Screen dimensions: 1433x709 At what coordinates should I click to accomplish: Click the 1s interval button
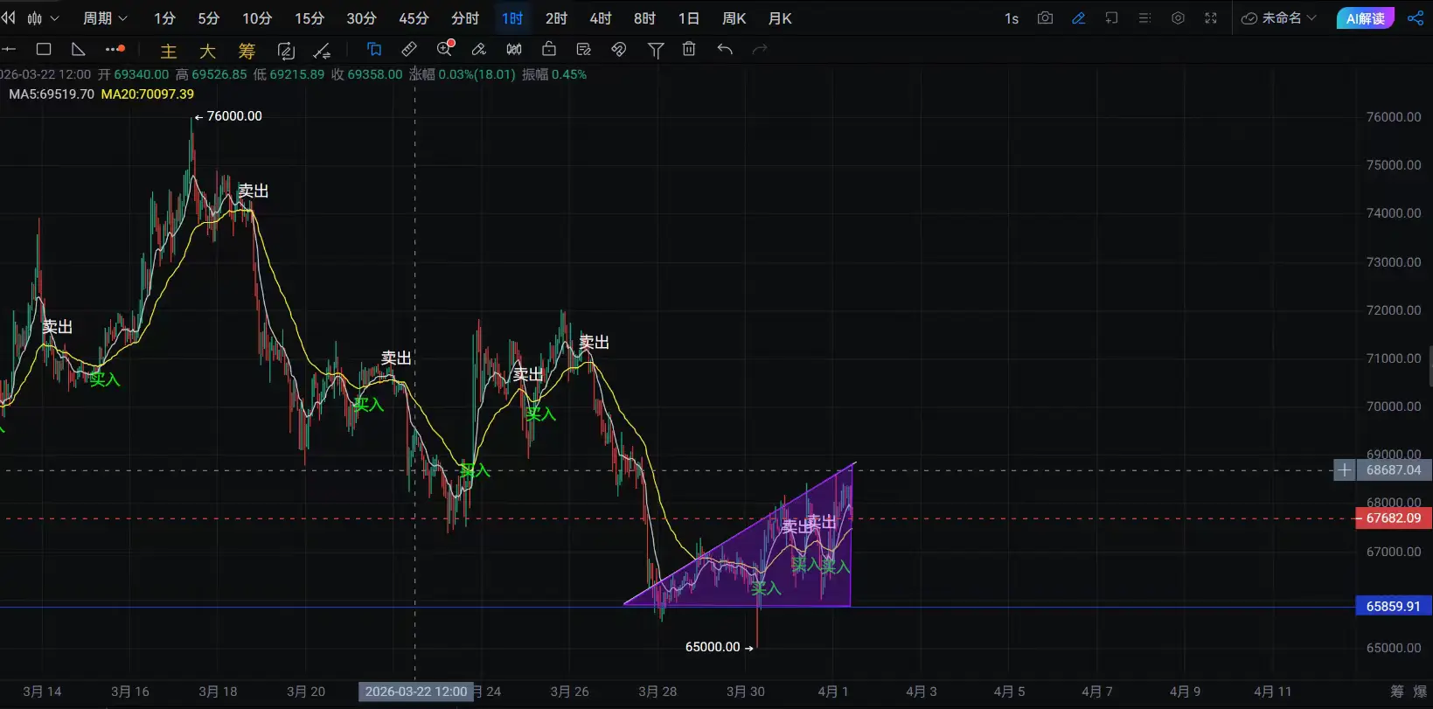(1012, 18)
